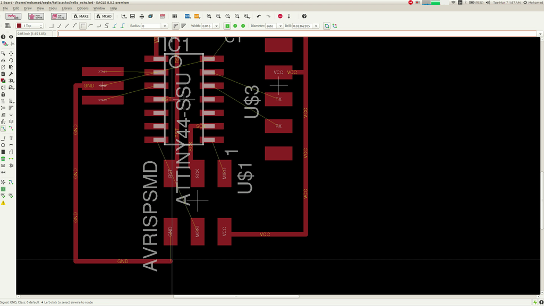Select the Delete trash tool
The image size is (544, 306).
tap(3, 74)
